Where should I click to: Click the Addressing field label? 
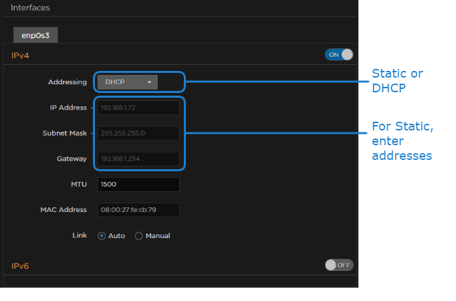[67, 82]
